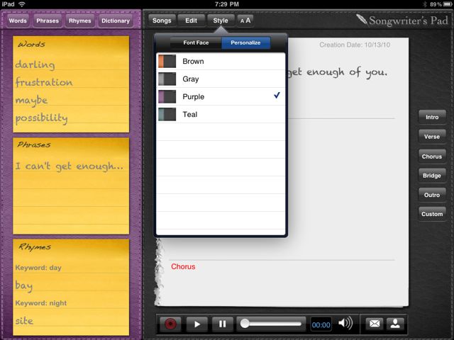Viewport: 454px width, 340px height.
Task: Click the word 'possibility' on the note
Action: point(41,118)
